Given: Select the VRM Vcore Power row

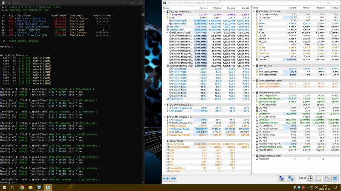Looking at the screenshot, I should (296, 75).
